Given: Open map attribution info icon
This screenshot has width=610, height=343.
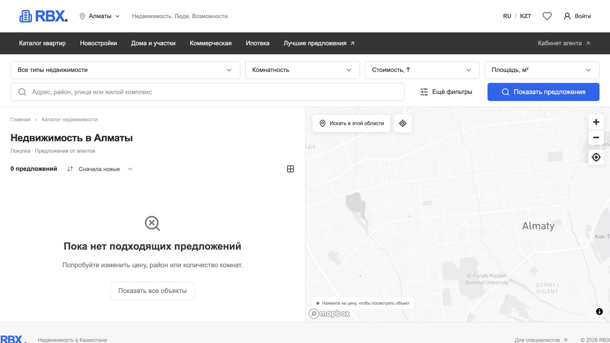Looking at the screenshot, I should [x=600, y=312].
